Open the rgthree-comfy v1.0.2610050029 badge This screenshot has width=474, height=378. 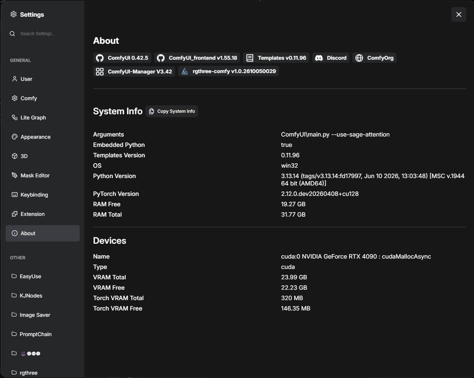pos(228,71)
